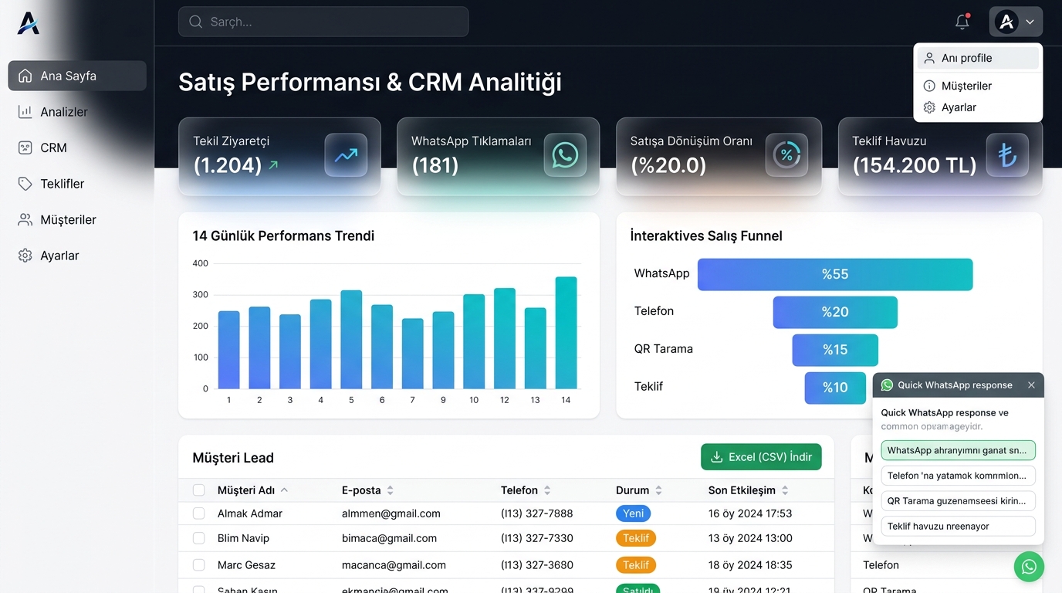Open notifications with the bell icon
Screen dimensions: 1062x593
tap(962, 22)
